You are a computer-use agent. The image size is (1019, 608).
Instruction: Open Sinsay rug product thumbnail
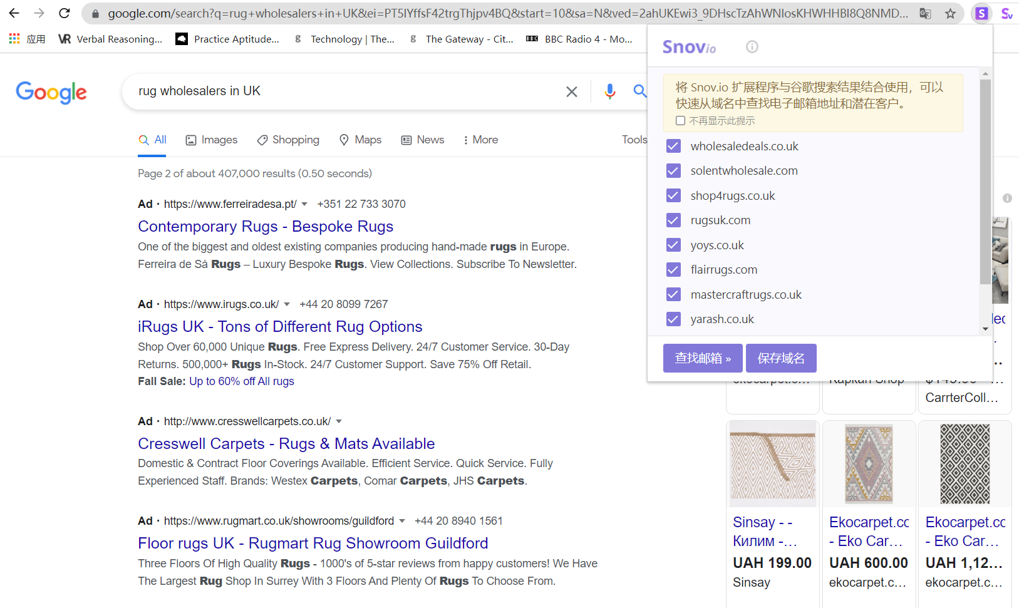tap(773, 463)
